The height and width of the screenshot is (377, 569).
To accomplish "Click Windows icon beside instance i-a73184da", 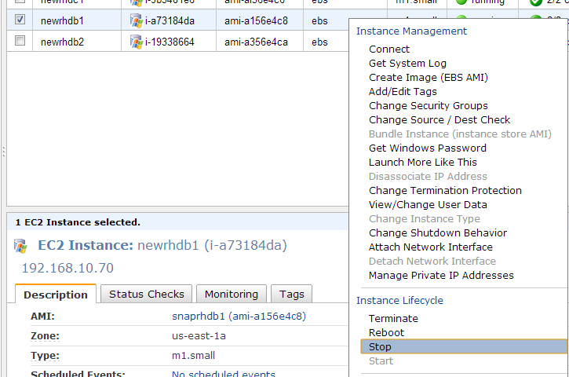I will (137, 20).
